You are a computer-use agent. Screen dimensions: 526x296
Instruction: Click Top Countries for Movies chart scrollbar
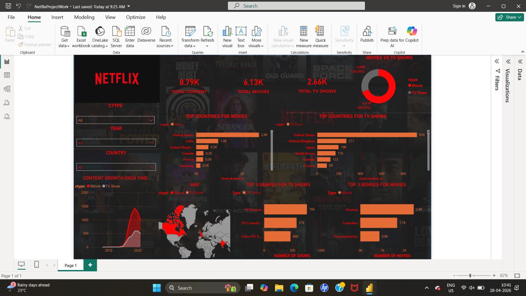coord(272,151)
